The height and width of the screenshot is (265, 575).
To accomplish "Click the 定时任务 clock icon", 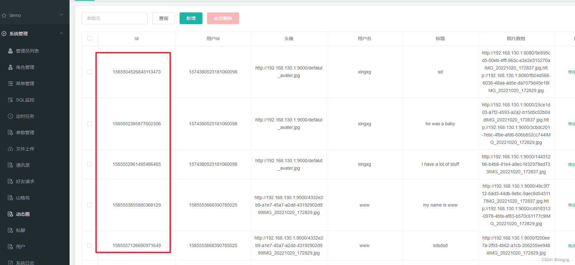I will 10,116.
